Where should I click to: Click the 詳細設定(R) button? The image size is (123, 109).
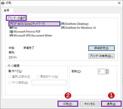click(x=101, y=48)
